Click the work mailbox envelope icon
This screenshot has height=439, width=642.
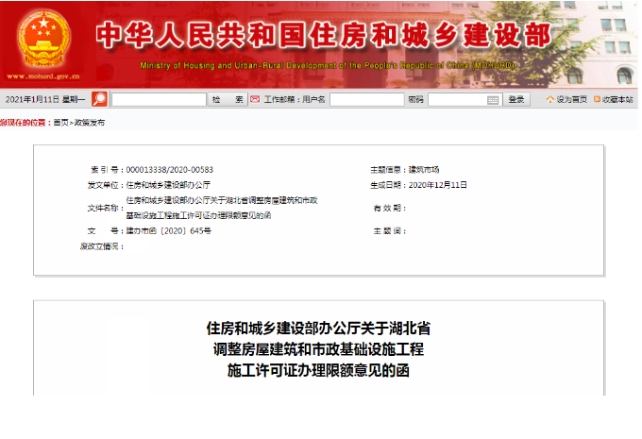(x=255, y=99)
